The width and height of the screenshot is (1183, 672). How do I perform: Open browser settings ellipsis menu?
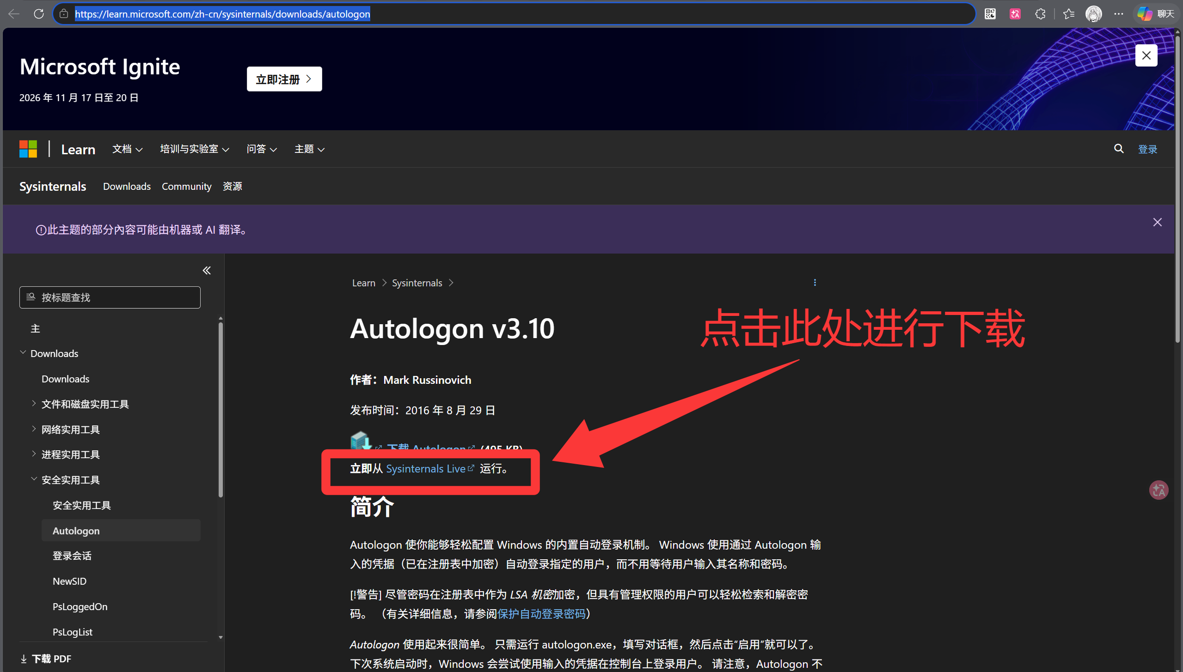tap(1118, 14)
